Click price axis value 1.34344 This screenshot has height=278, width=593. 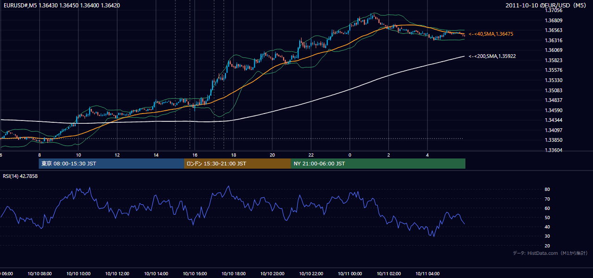(554, 120)
